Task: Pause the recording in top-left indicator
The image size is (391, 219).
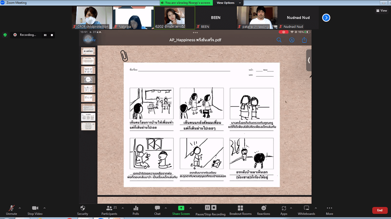Action: click(x=45, y=35)
